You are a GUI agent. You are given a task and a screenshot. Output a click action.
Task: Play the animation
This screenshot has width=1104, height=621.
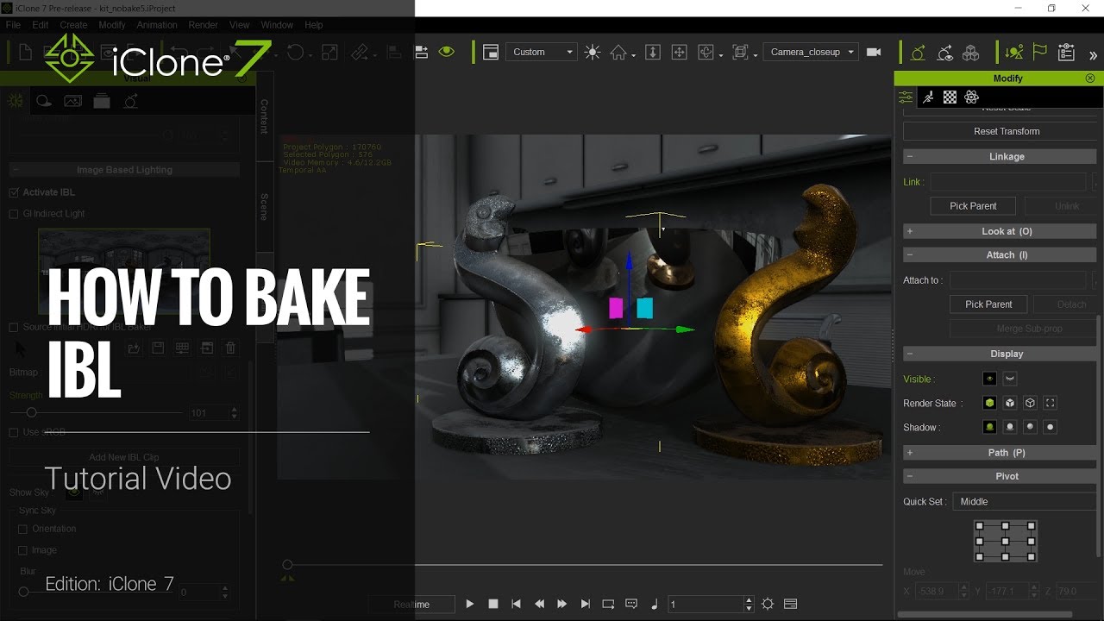pos(469,605)
